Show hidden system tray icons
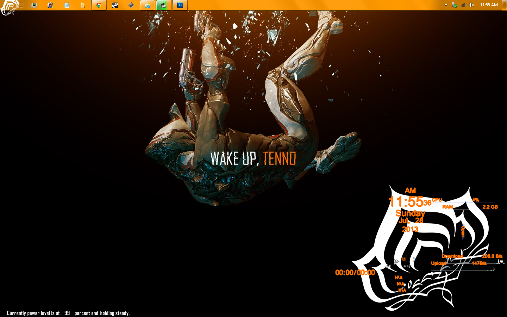The image size is (507, 317). [x=446, y=5]
